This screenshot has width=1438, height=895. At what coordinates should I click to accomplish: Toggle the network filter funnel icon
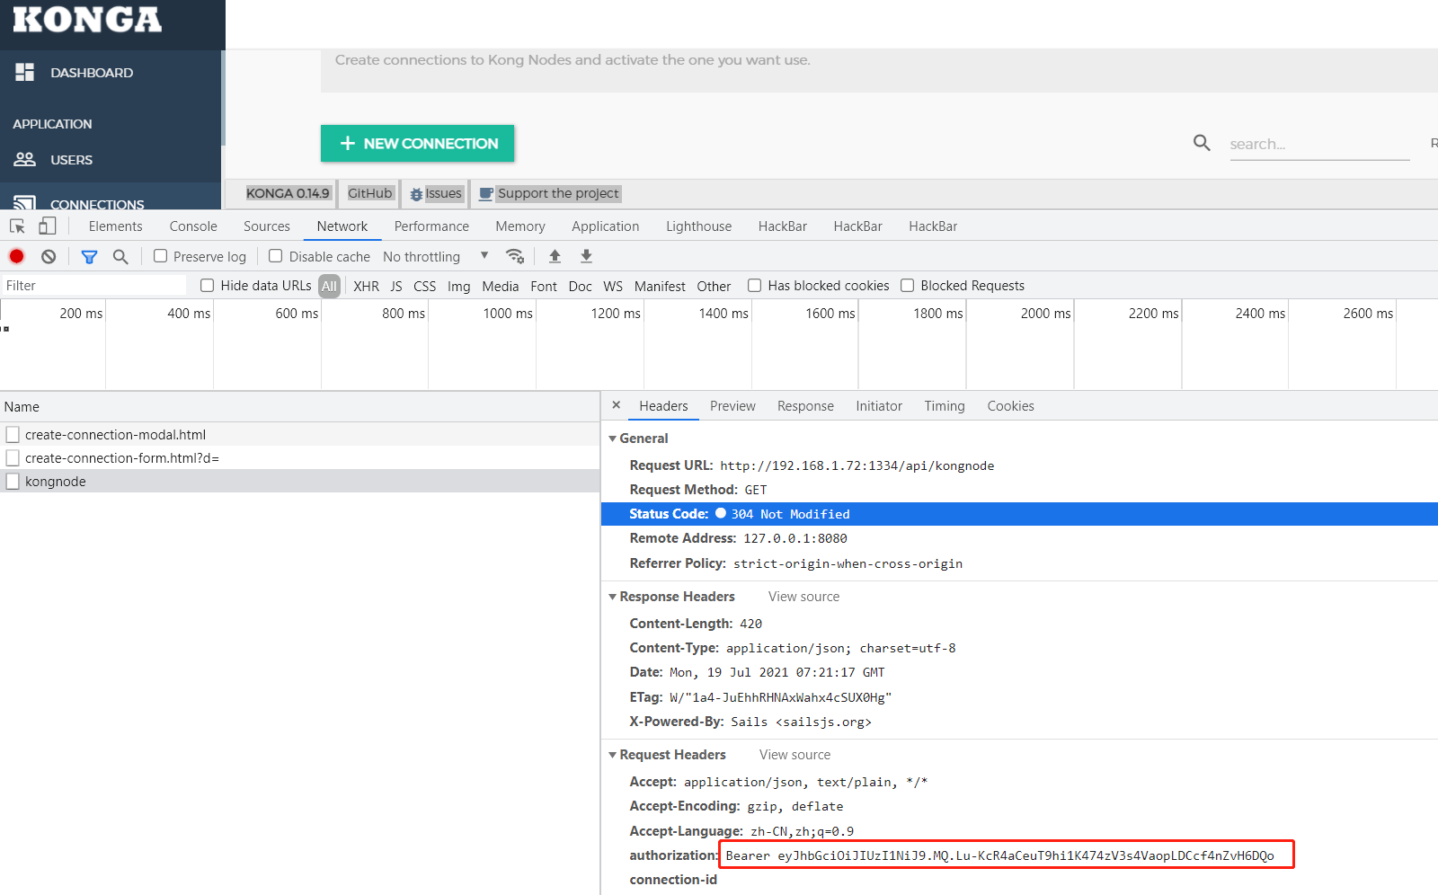point(89,256)
